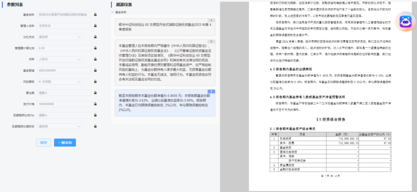Focus the 管理费计算比例 field showing 0.50
Screen dimensions: 417x192
click(64, 48)
